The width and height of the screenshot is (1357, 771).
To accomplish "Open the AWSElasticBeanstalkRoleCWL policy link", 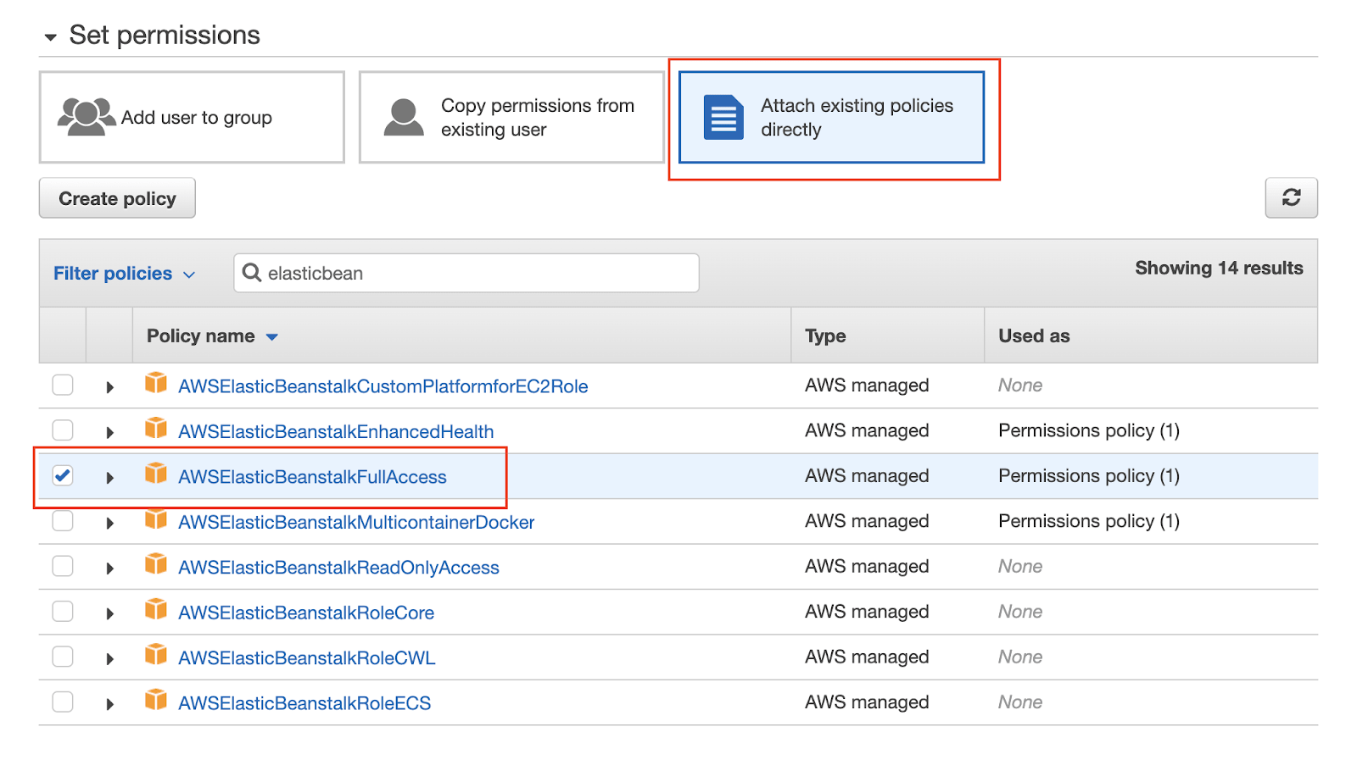I will 307,658.
